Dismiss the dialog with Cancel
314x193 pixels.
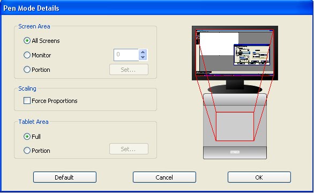tap(164, 177)
